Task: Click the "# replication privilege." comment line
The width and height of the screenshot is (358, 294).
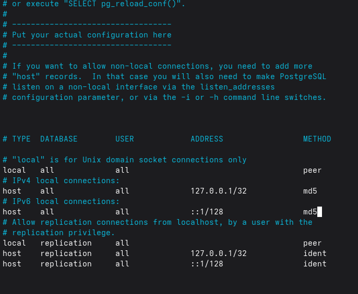Action: pyautogui.click(x=58, y=233)
